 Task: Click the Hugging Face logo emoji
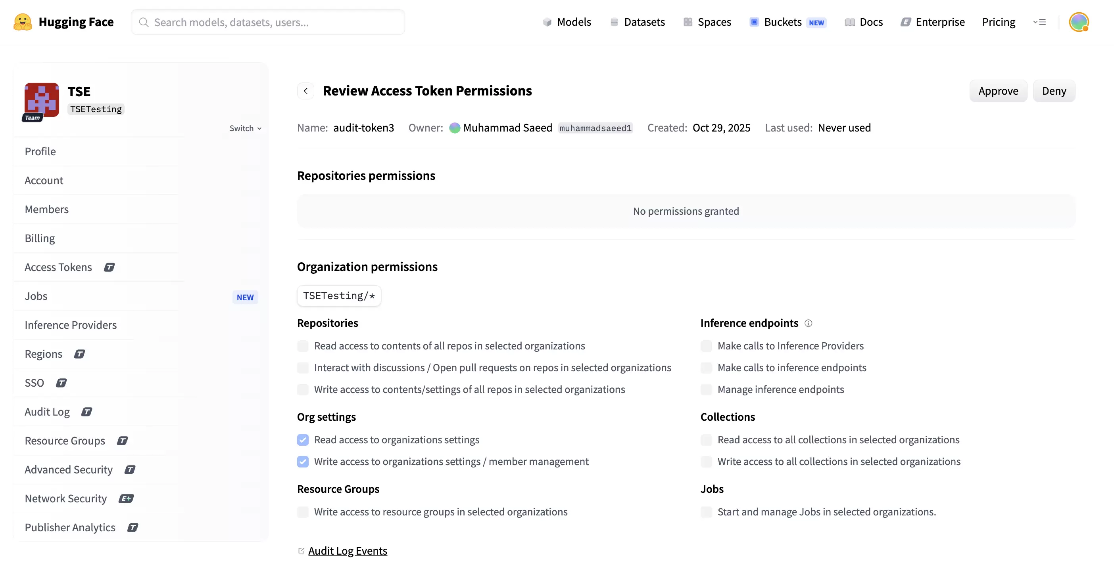coord(23,22)
